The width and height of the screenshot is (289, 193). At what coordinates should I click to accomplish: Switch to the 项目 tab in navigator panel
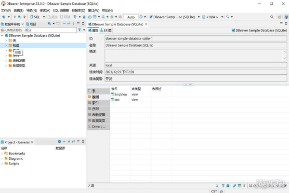point(31,24)
